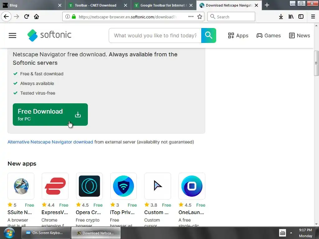Open the iTop Private Browser icon
This screenshot has height=239, width=319.
click(123, 186)
